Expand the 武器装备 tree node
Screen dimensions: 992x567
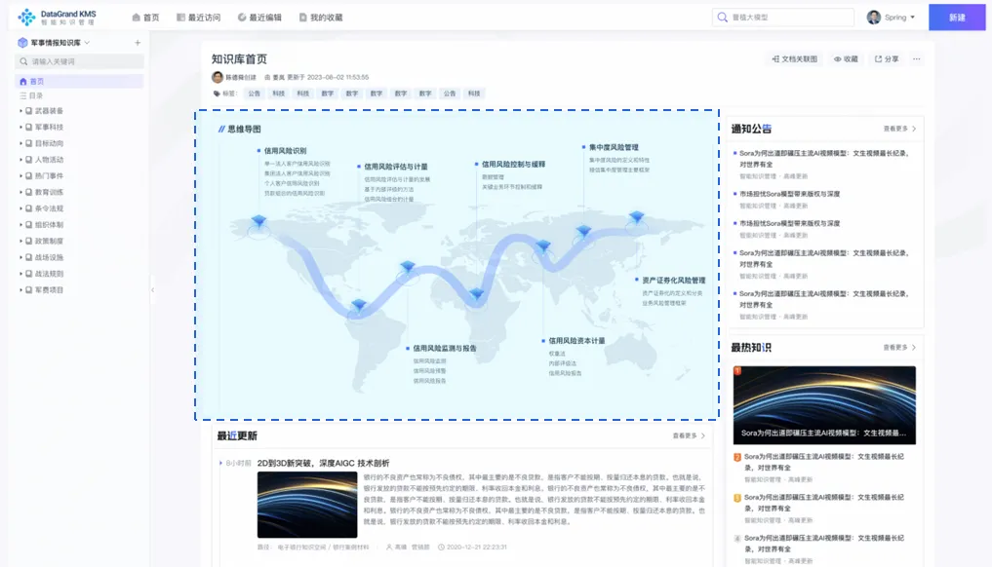click(20, 111)
